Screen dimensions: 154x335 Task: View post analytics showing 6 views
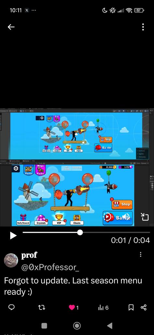point(104,308)
